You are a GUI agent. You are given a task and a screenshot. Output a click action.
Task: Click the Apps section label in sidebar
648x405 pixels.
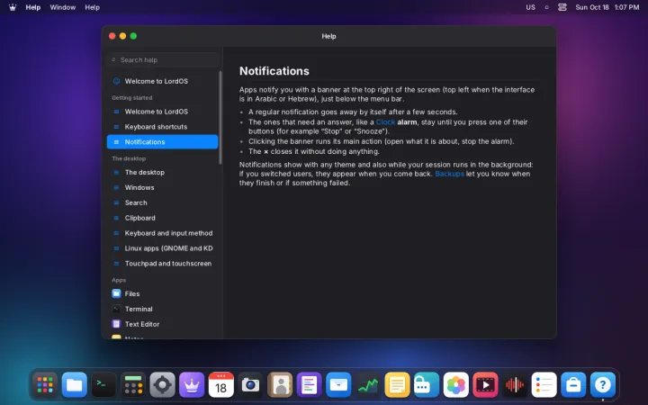coord(119,280)
